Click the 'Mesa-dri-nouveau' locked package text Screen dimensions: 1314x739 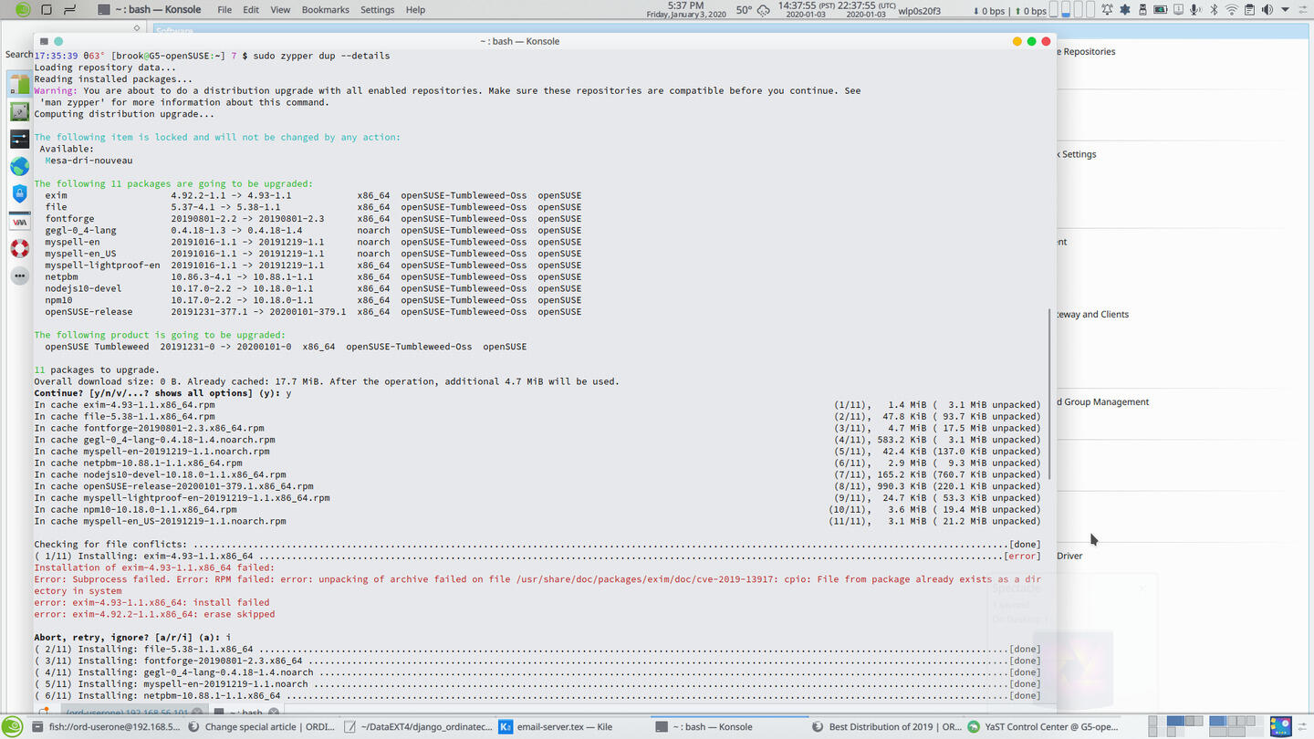tap(89, 161)
